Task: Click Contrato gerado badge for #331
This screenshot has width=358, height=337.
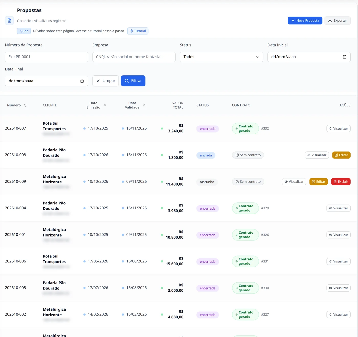Action: [x=245, y=261]
